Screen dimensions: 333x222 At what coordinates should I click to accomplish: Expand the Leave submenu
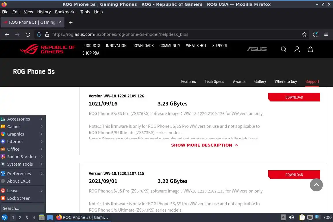[23, 190]
